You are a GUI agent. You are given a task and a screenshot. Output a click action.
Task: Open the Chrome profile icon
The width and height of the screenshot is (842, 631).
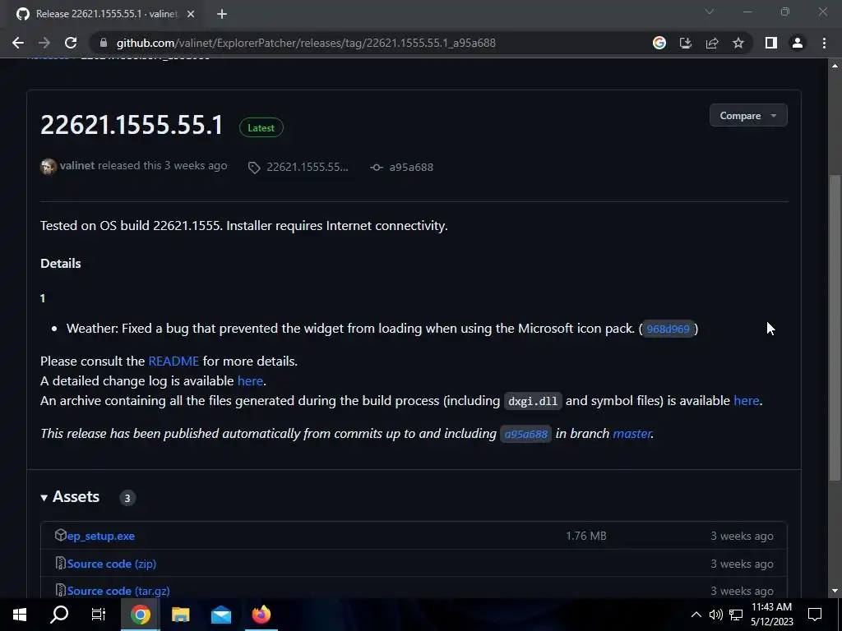tap(798, 43)
